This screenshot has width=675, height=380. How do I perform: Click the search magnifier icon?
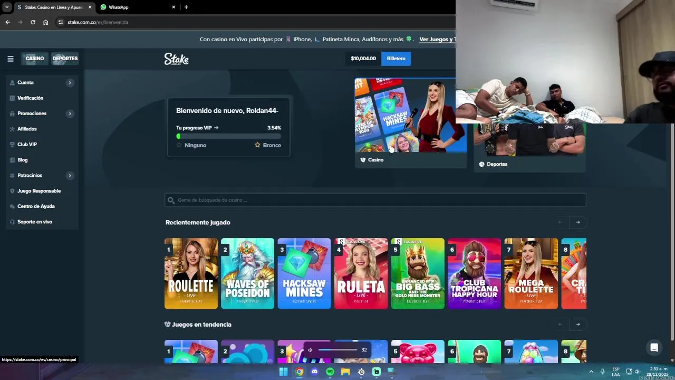click(x=171, y=200)
